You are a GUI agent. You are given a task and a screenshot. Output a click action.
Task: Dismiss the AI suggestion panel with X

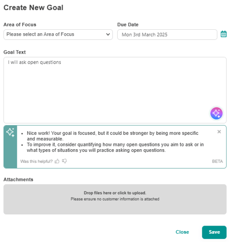point(219,131)
